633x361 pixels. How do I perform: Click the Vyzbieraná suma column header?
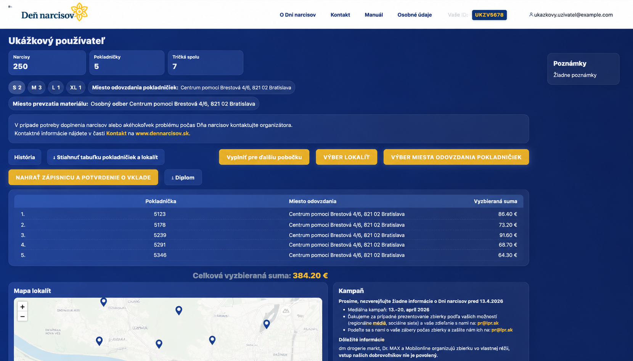pos(495,201)
